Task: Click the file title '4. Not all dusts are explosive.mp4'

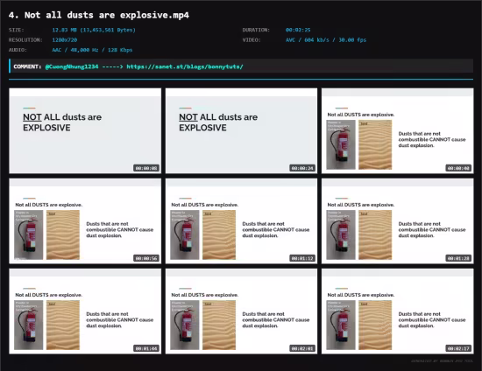Action: [x=99, y=15]
